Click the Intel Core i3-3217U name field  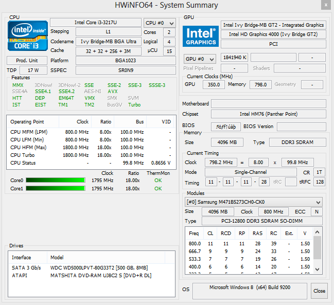pos(96,23)
